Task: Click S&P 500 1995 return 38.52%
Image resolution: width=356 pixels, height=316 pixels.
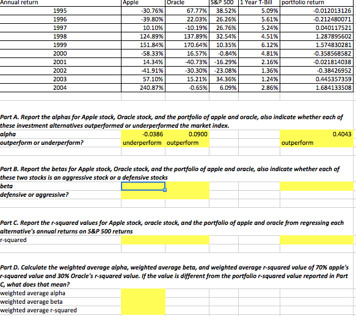Action: click(223, 10)
